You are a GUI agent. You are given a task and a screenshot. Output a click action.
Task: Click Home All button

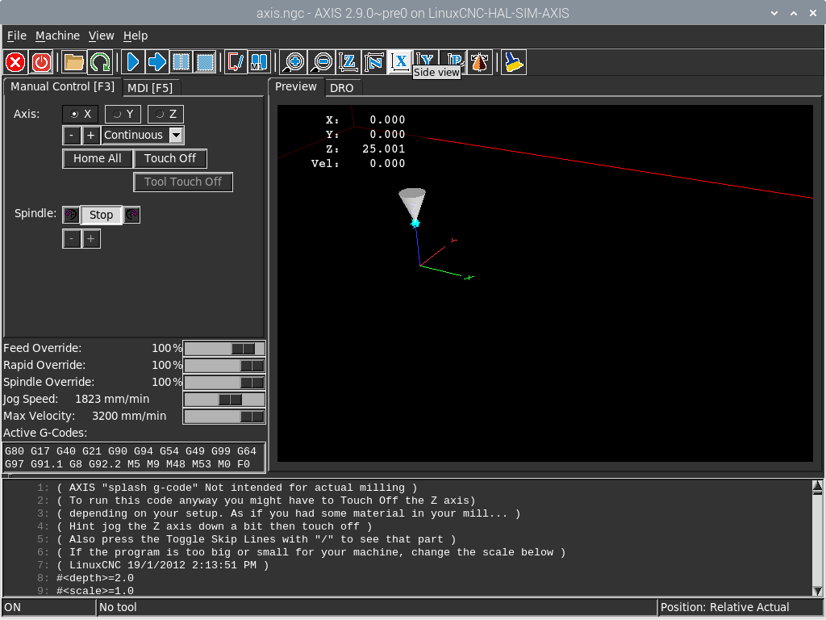98,158
